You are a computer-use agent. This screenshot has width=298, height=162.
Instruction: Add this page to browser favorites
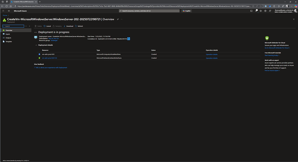point(261,6)
